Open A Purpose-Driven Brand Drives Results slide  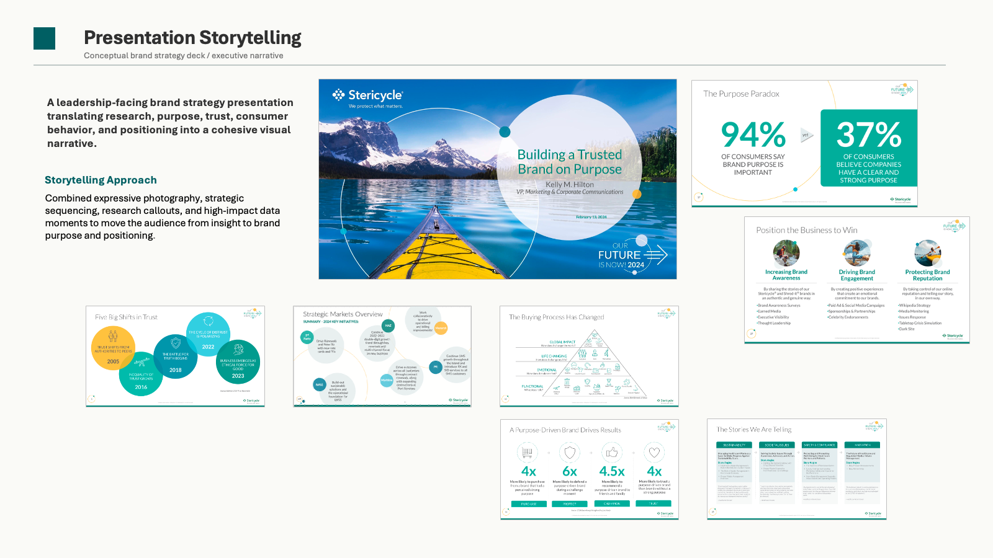coord(590,469)
